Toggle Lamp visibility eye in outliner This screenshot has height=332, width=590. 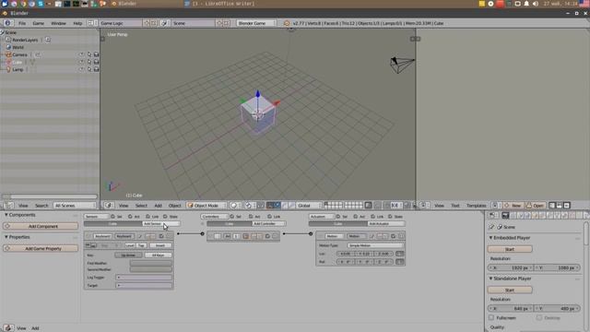coord(81,69)
